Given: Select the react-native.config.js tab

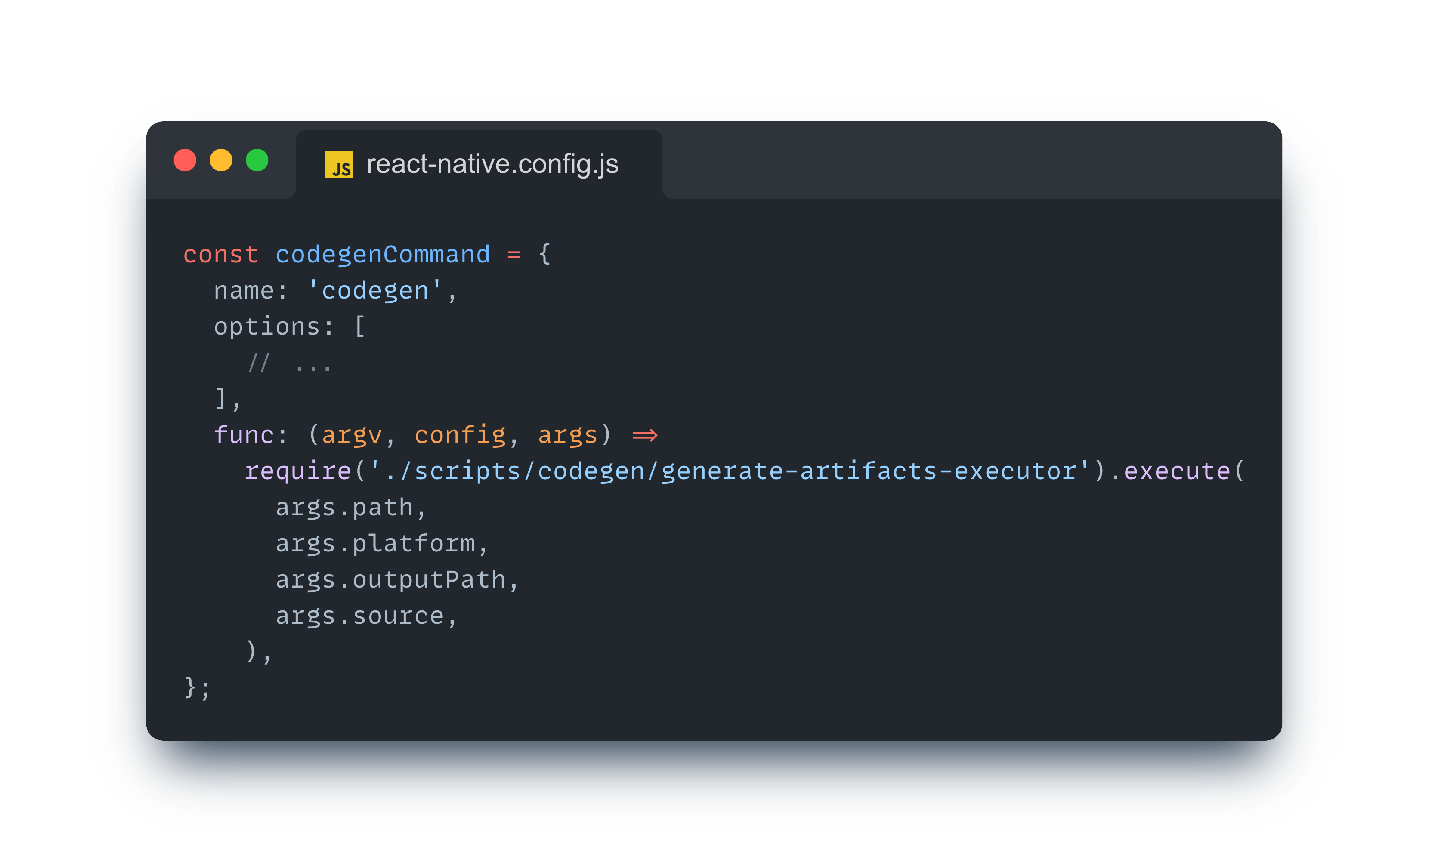Looking at the screenshot, I should 492,164.
